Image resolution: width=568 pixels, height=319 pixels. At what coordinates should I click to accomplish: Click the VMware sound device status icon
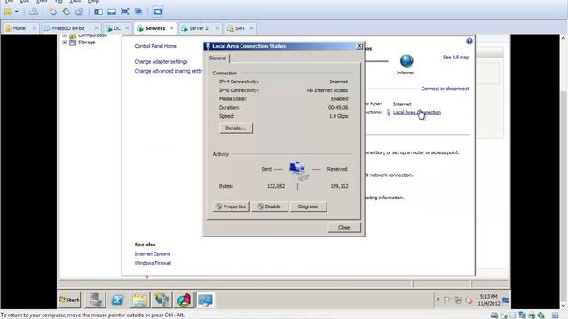coord(540,315)
